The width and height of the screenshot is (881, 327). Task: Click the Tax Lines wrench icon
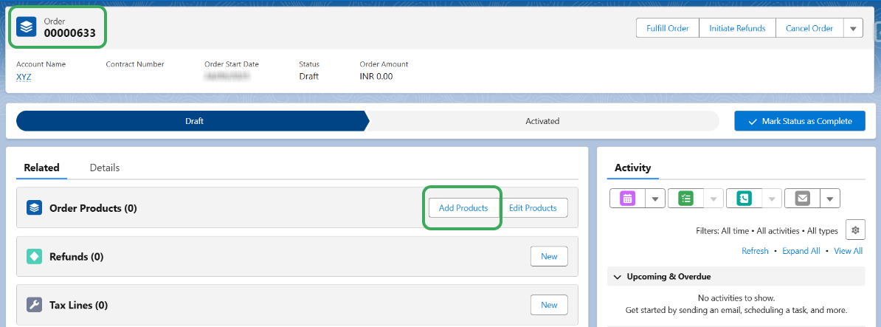click(35, 305)
